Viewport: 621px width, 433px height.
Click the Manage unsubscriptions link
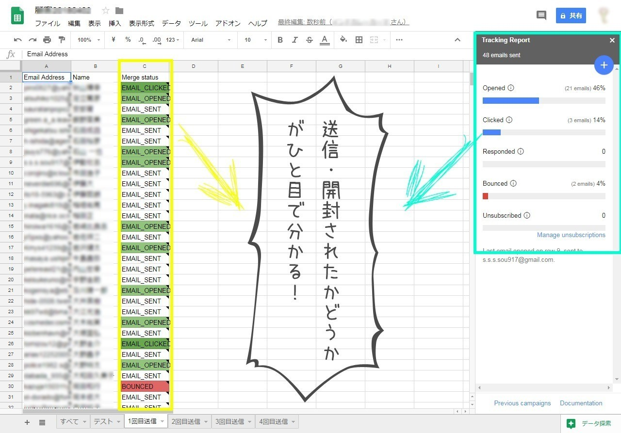[571, 235]
